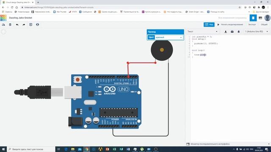Show hidden tray icons chevron
271x152 pixels.
tap(234, 149)
